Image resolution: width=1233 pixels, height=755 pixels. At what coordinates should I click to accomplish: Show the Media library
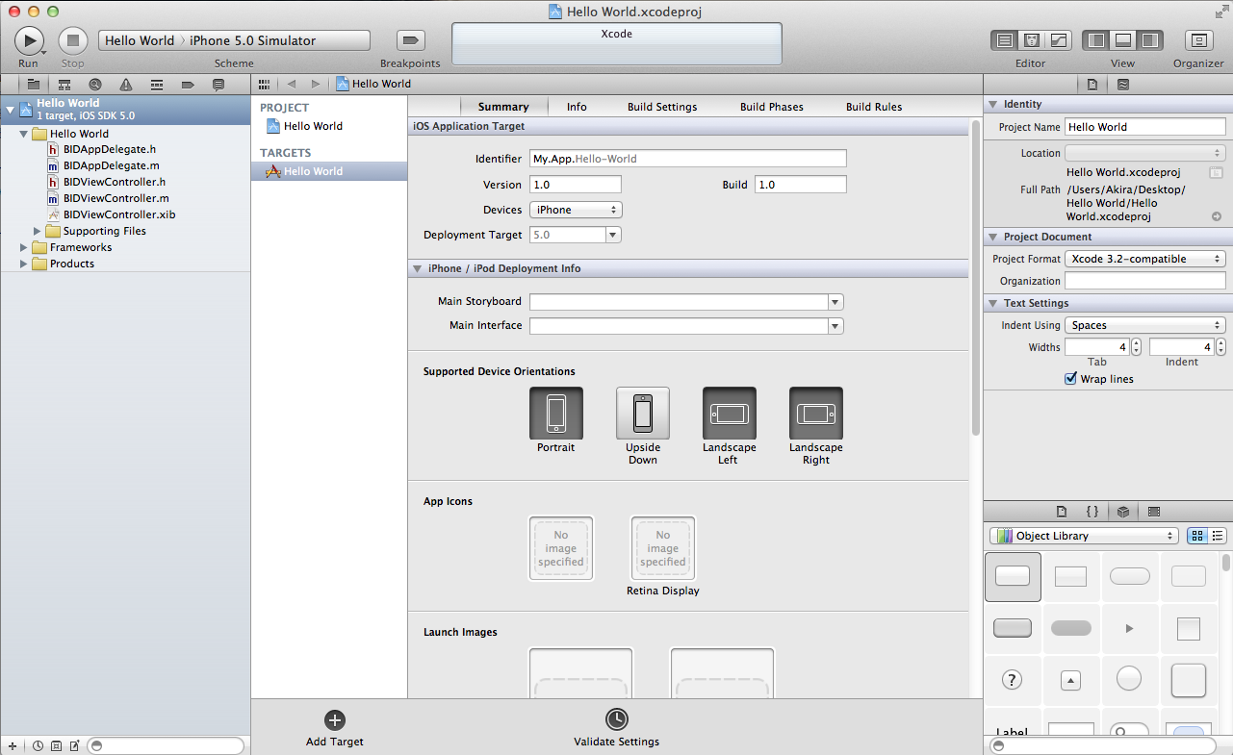click(x=1154, y=512)
